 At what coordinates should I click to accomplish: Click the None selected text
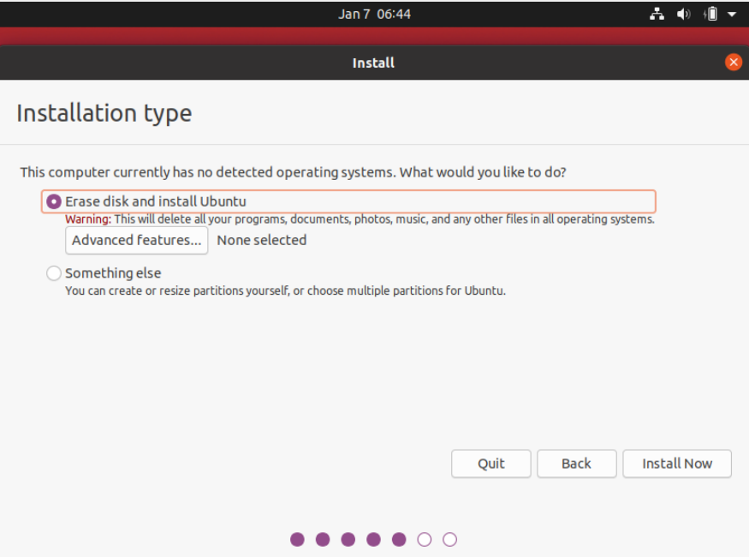262,240
